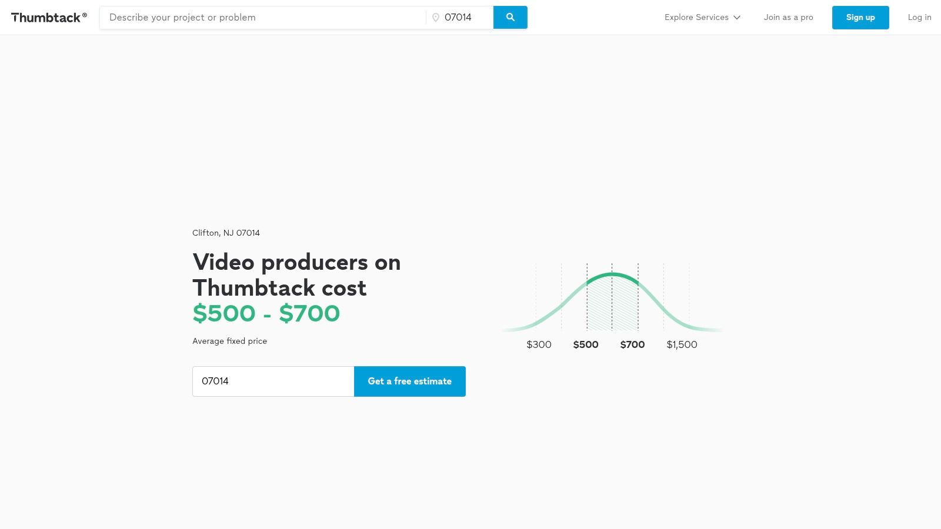Click the Get a free estimate button

(x=409, y=381)
